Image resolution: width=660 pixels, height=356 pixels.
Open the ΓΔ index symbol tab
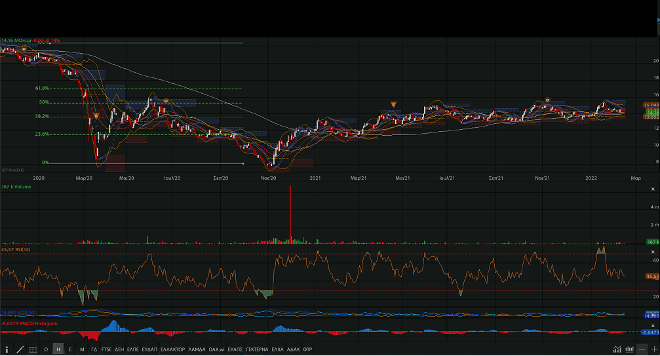click(94, 349)
